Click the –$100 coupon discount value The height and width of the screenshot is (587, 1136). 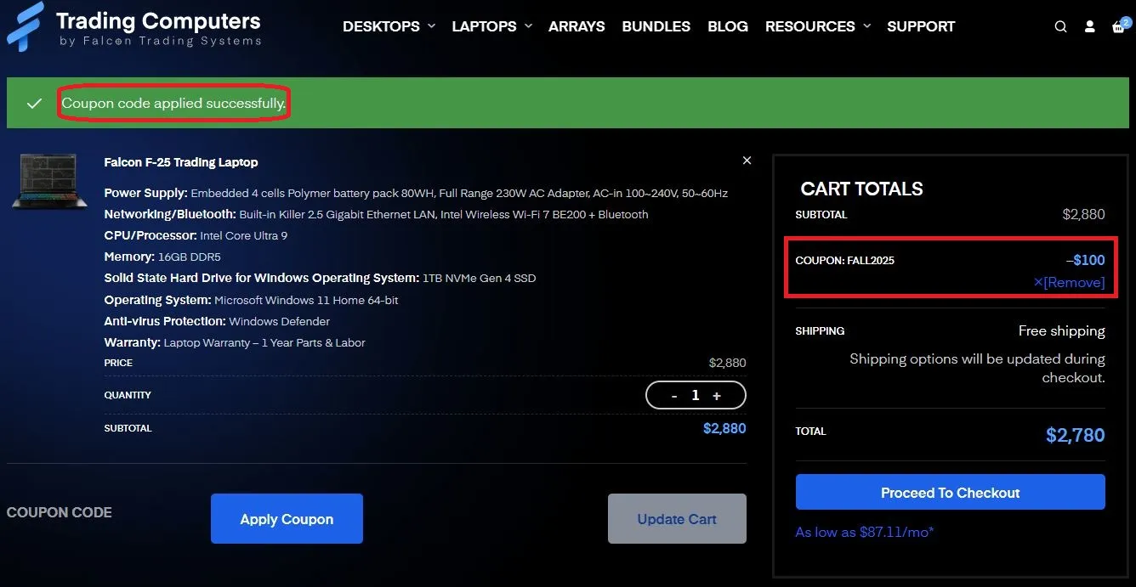point(1086,260)
